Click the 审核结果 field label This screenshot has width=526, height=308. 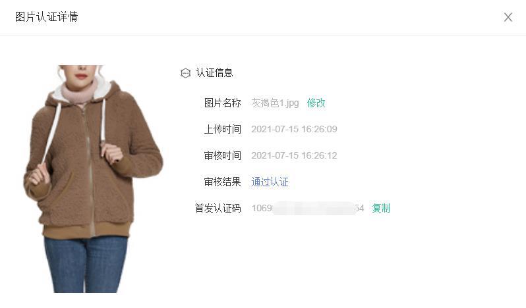click(222, 182)
